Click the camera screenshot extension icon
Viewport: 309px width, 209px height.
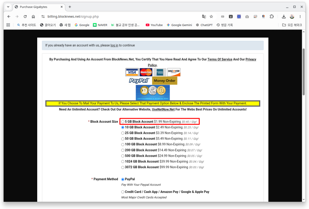coord(247,16)
